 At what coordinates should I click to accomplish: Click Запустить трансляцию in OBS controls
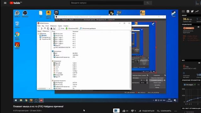click(x=157, y=78)
